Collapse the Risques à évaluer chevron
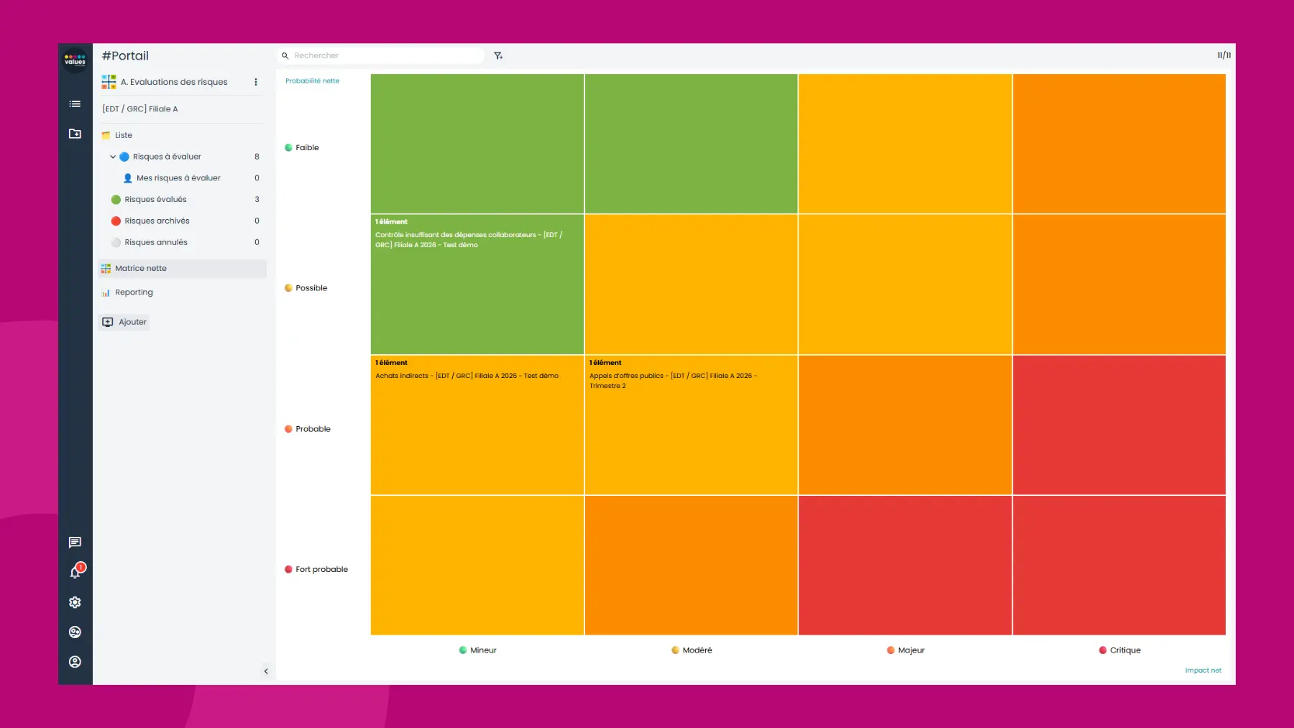Screen dimensions: 1294x728 tap(113, 156)
